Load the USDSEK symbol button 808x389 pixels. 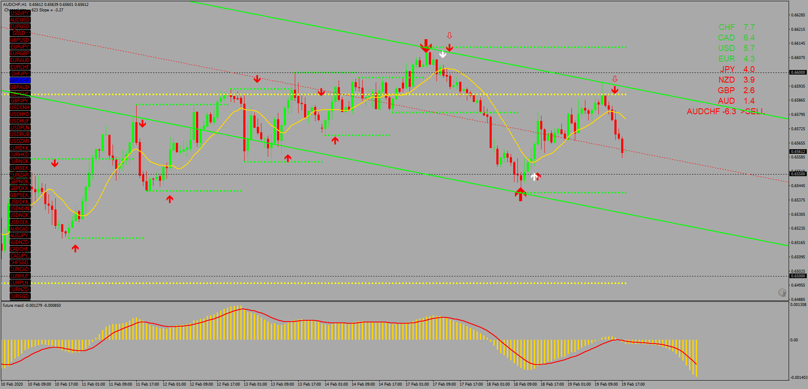click(x=20, y=222)
